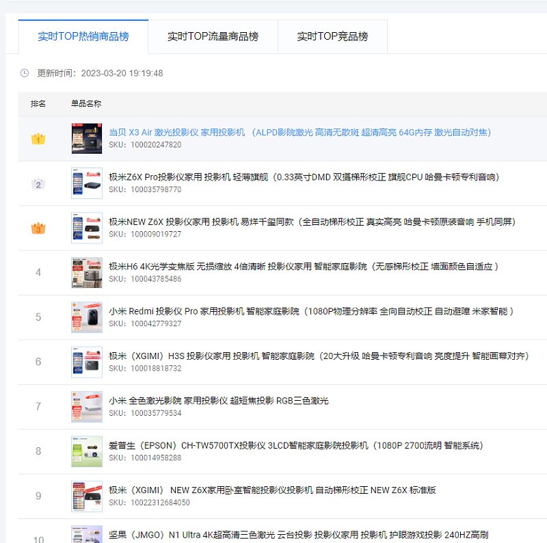Image resolution: width=547 pixels, height=543 pixels.
Task: Click the bronze crown rank 3 icon
Action: click(x=38, y=228)
